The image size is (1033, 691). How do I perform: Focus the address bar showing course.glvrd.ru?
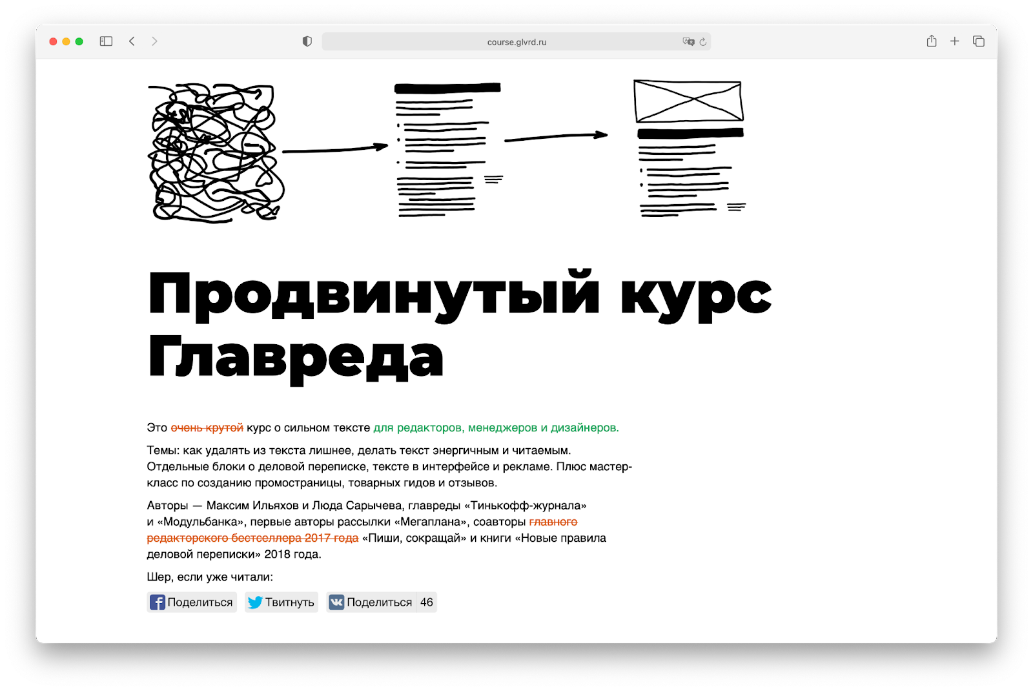pos(516,42)
